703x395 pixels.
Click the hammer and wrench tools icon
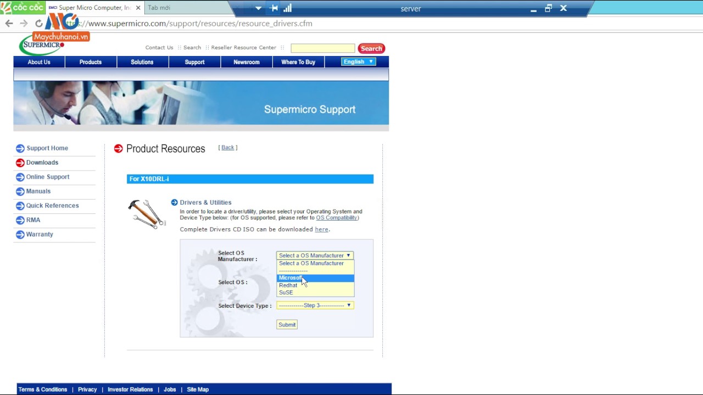point(147,213)
